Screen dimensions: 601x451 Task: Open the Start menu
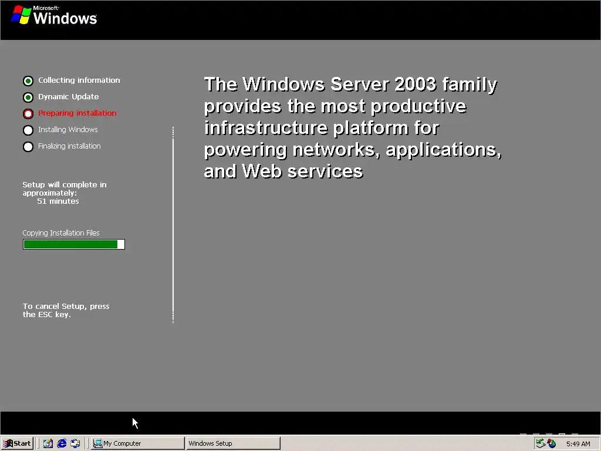[17, 443]
